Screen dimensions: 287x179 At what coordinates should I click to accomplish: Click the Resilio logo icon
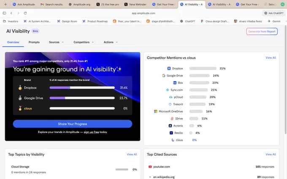(x=171, y=133)
